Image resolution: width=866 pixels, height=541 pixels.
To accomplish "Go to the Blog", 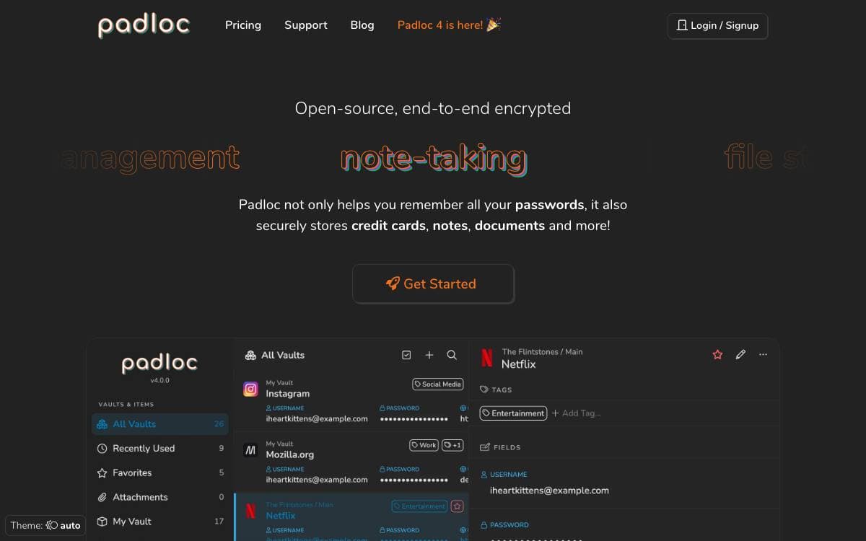I will (362, 25).
